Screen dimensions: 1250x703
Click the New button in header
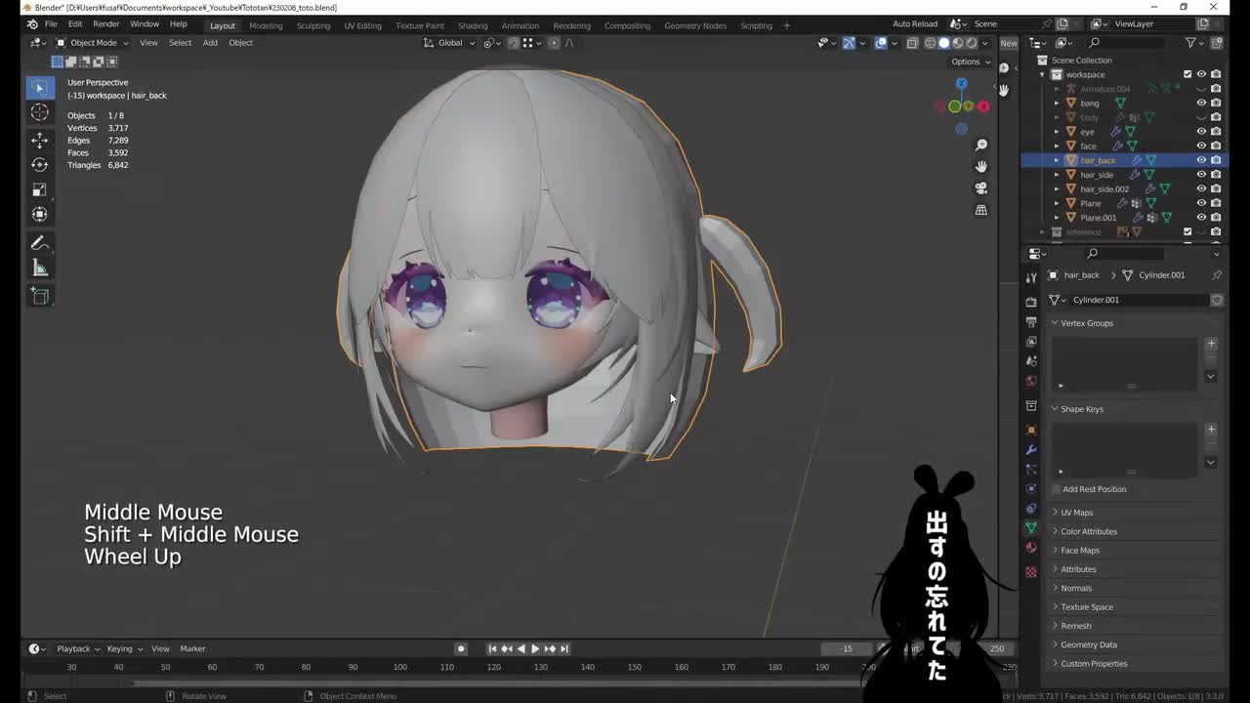pos(1009,43)
